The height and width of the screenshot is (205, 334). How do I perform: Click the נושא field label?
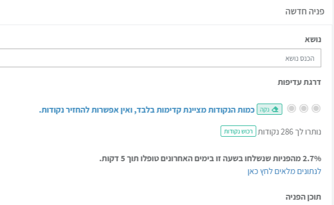313,40
